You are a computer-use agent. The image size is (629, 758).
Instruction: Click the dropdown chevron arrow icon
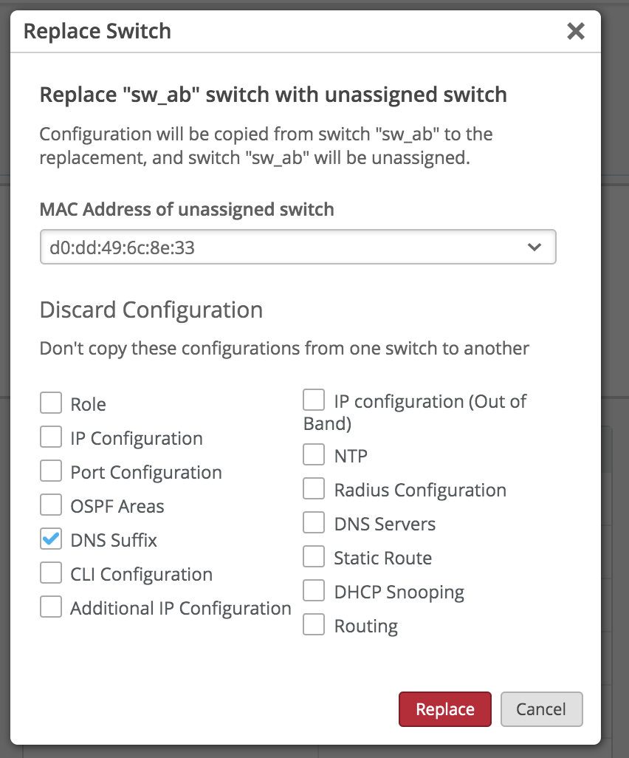pos(535,247)
